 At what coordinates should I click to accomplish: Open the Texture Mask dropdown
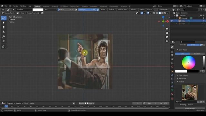tap(123, 10)
